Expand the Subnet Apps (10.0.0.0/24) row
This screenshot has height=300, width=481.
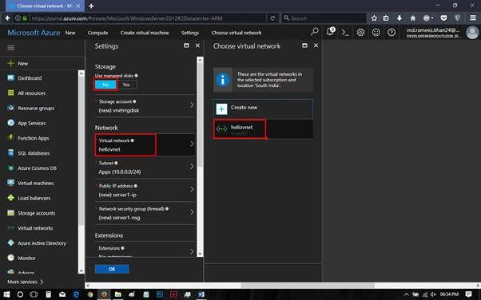click(x=145, y=168)
